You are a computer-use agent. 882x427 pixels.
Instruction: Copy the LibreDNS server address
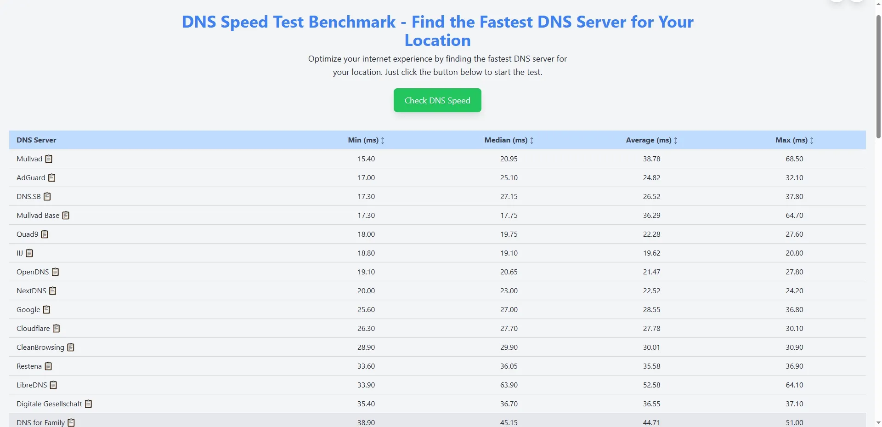click(x=53, y=385)
